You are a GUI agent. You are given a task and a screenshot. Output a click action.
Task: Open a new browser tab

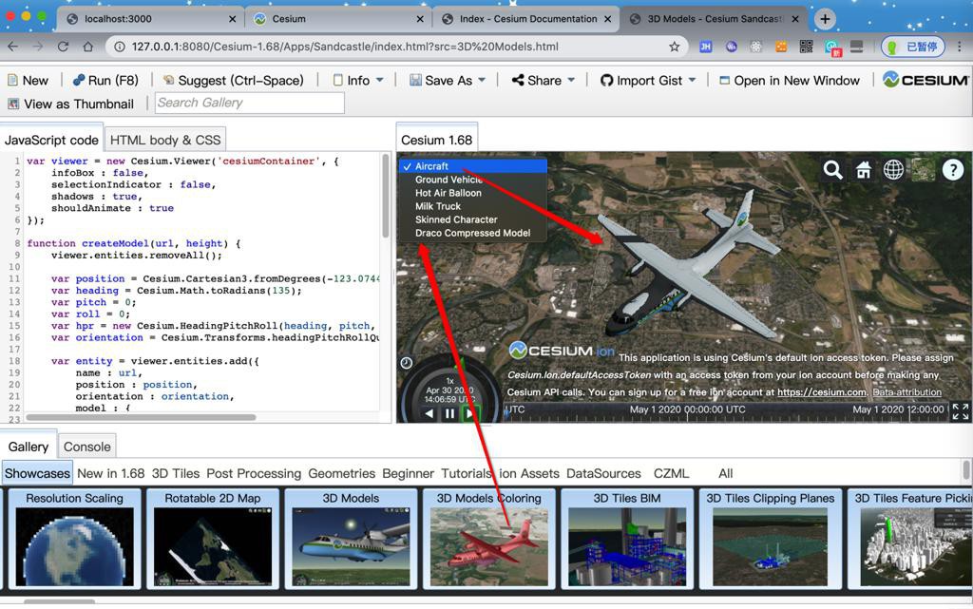825,19
